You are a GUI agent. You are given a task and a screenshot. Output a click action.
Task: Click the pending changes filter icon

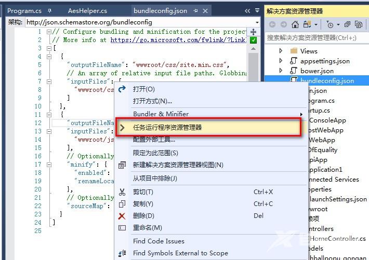(x=330, y=24)
